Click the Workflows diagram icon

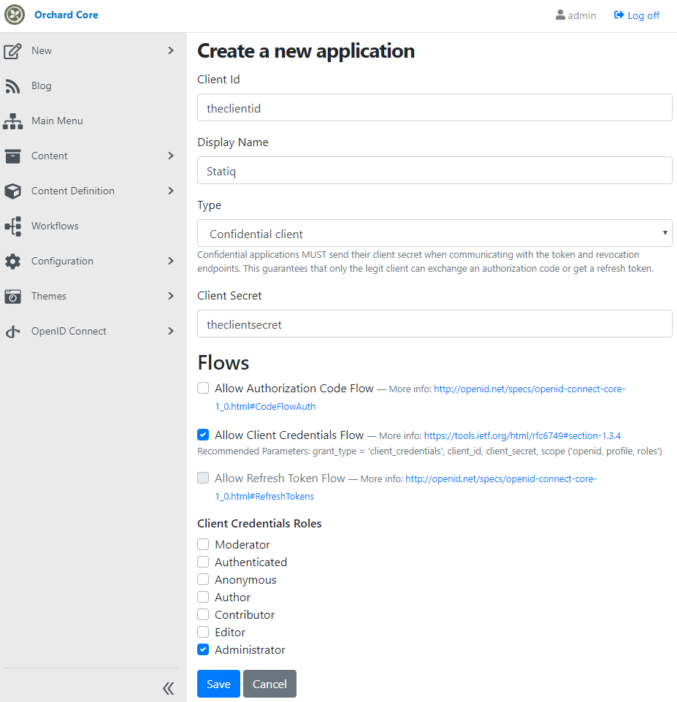12,226
